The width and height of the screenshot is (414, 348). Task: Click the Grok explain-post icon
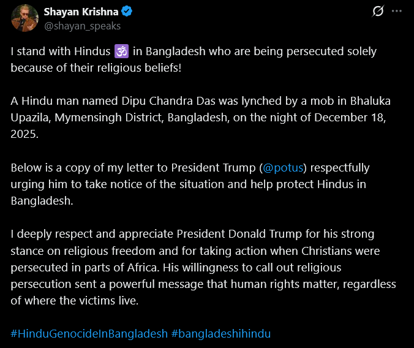point(378,11)
